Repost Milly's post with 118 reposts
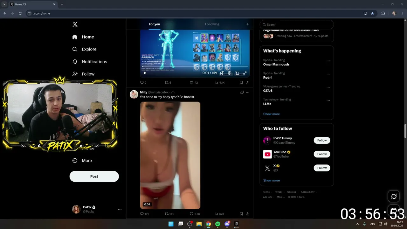The height and width of the screenshot is (229, 407). [169, 214]
